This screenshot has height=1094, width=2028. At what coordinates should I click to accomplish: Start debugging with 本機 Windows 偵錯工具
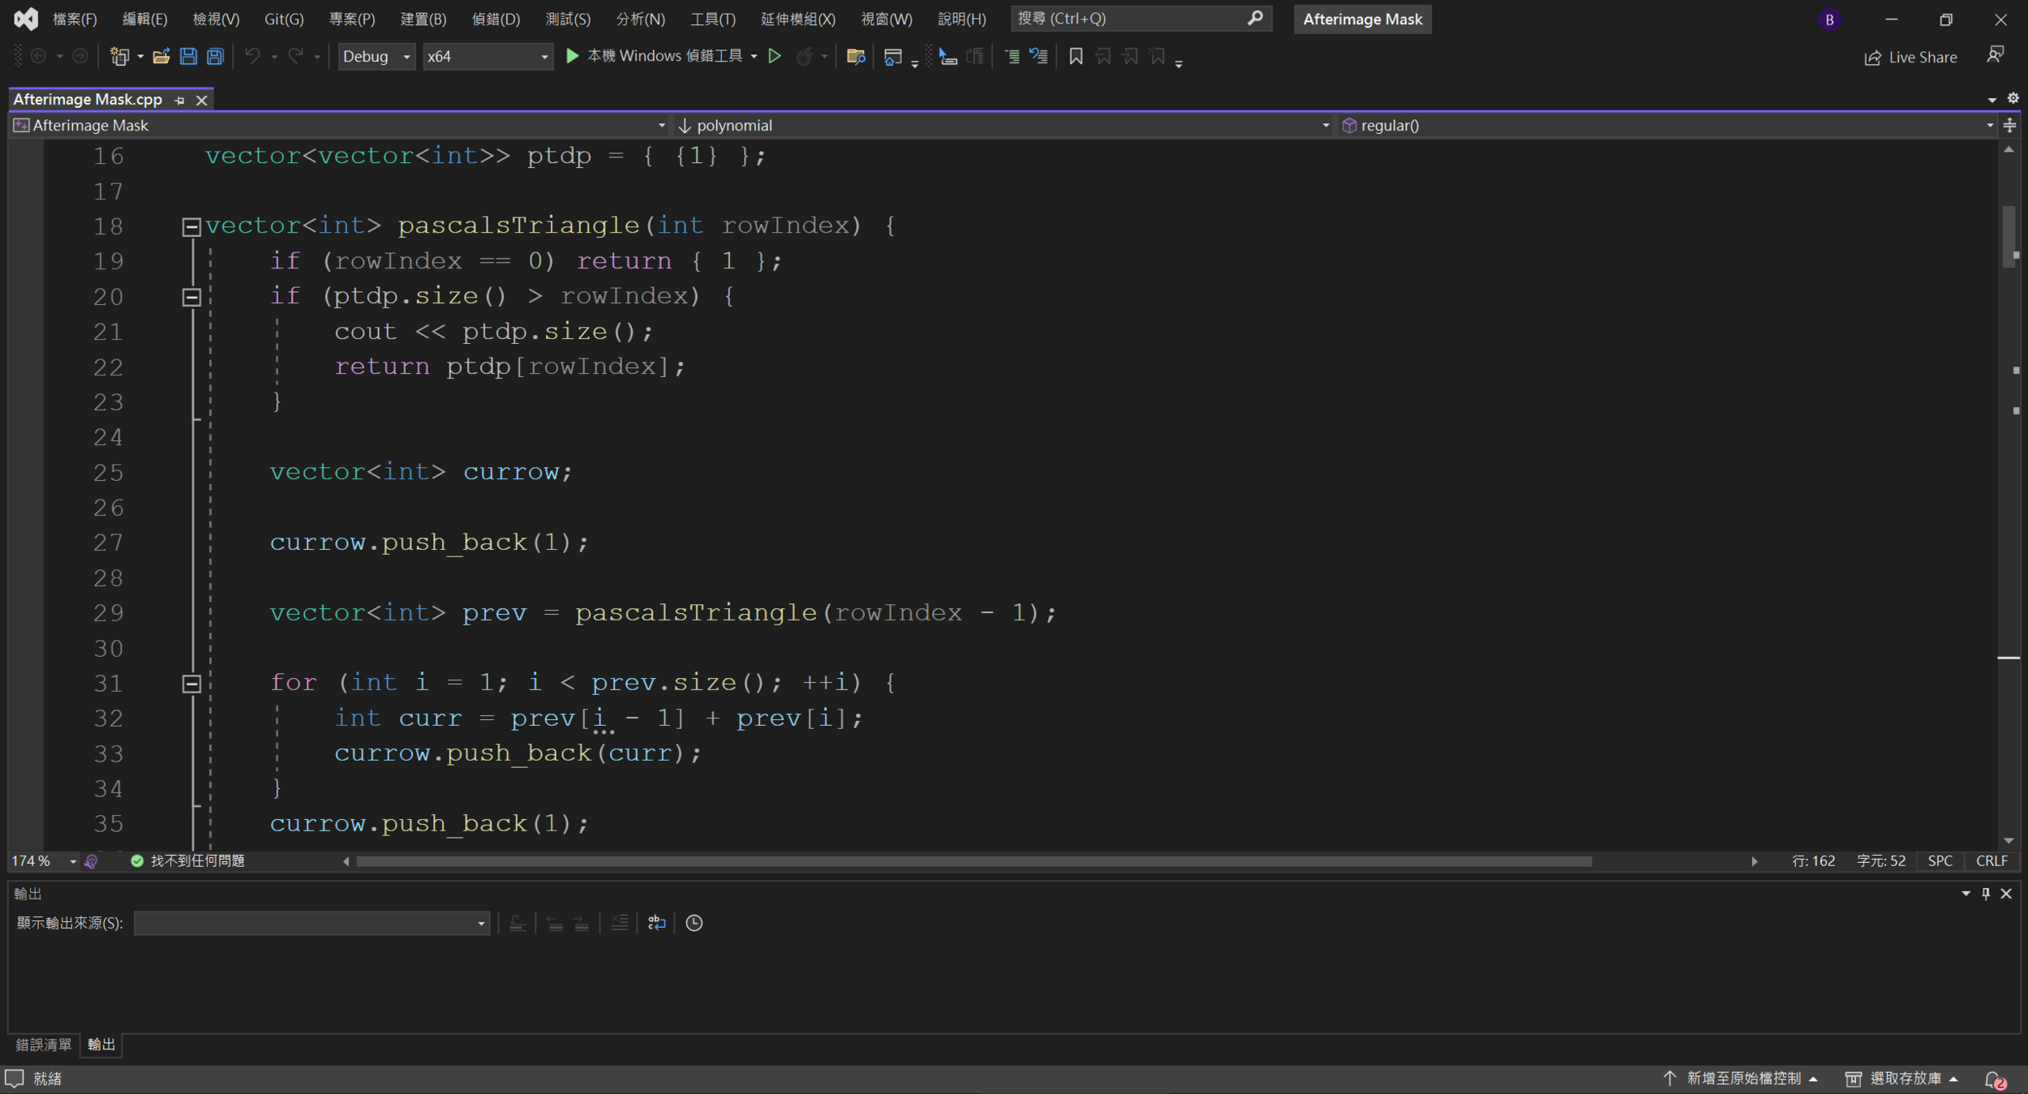pyautogui.click(x=662, y=56)
